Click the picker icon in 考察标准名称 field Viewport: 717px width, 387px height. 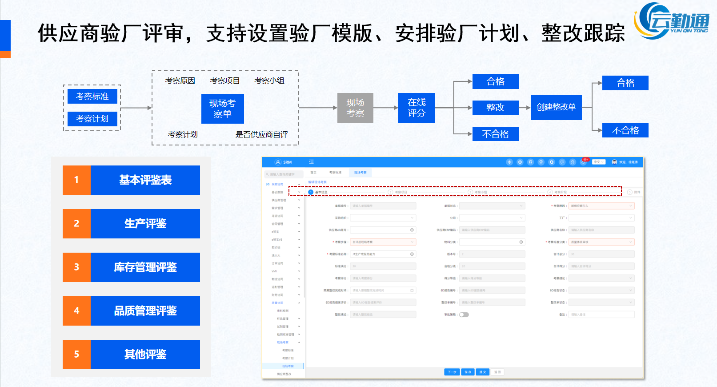(x=412, y=254)
